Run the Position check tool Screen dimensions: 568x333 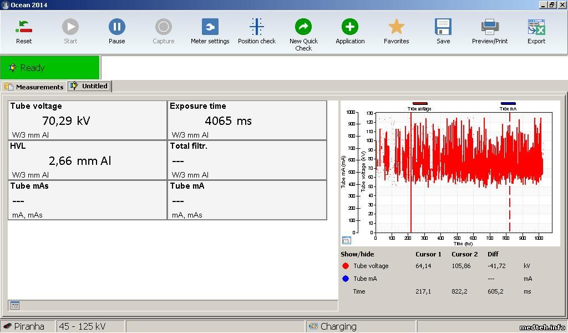pos(256,27)
